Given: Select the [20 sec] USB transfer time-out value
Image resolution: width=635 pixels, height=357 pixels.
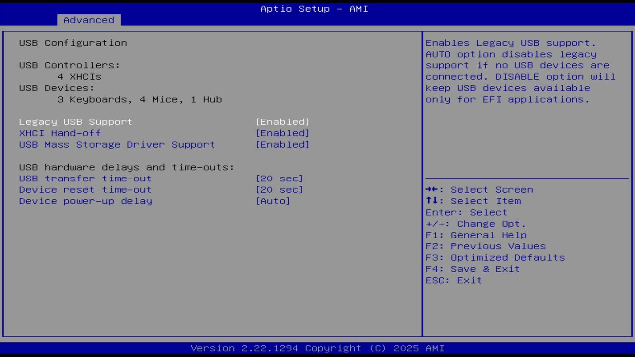Looking at the screenshot, I should click(x=279, y=178).
